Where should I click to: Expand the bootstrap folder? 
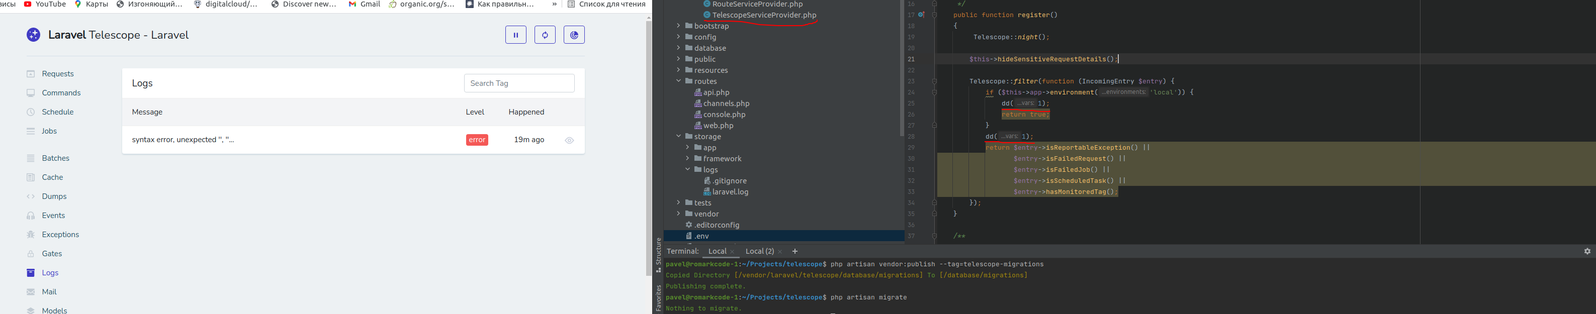678,26
